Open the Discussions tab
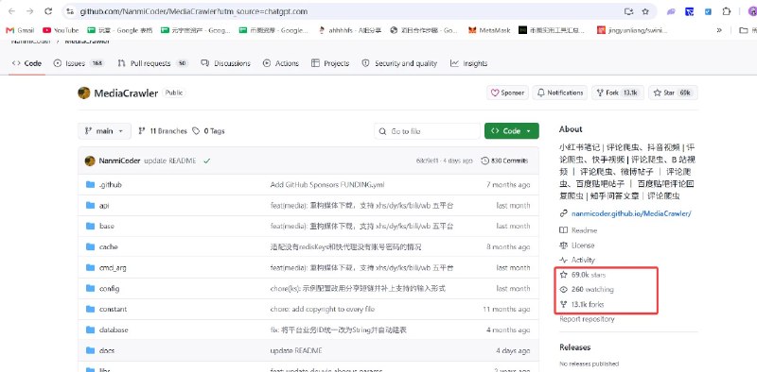Screen dimensions: 757x372 point(226,63)
